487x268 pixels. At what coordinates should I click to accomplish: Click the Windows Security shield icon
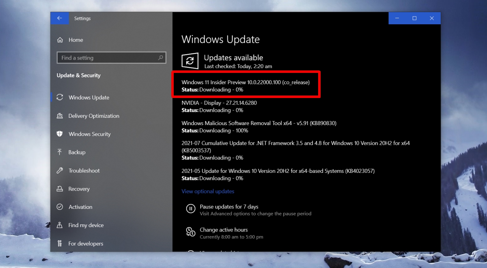[x=60, y=134]
